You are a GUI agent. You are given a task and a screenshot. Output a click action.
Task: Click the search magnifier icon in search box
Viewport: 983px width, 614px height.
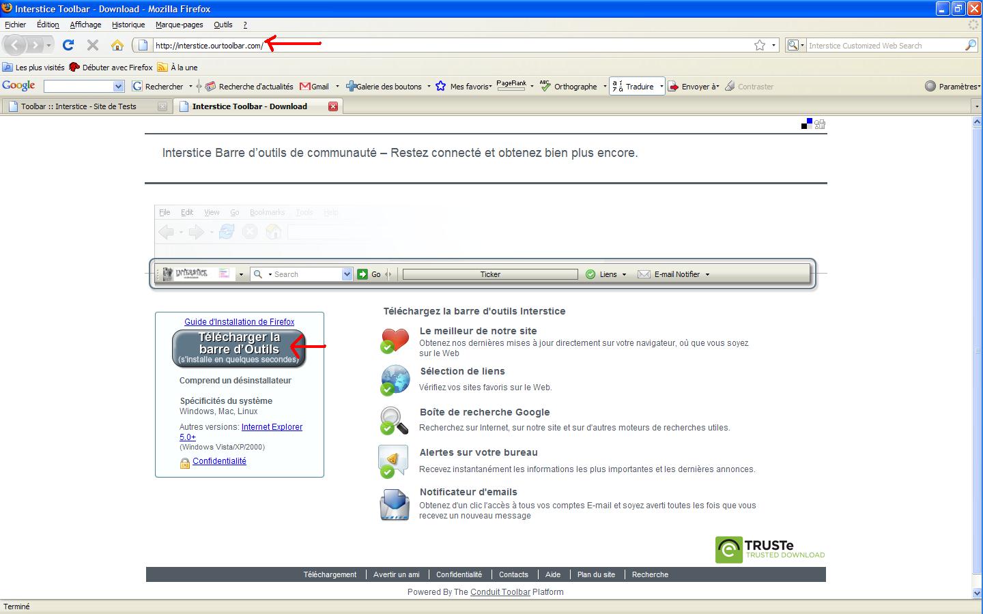click(971, 45)
